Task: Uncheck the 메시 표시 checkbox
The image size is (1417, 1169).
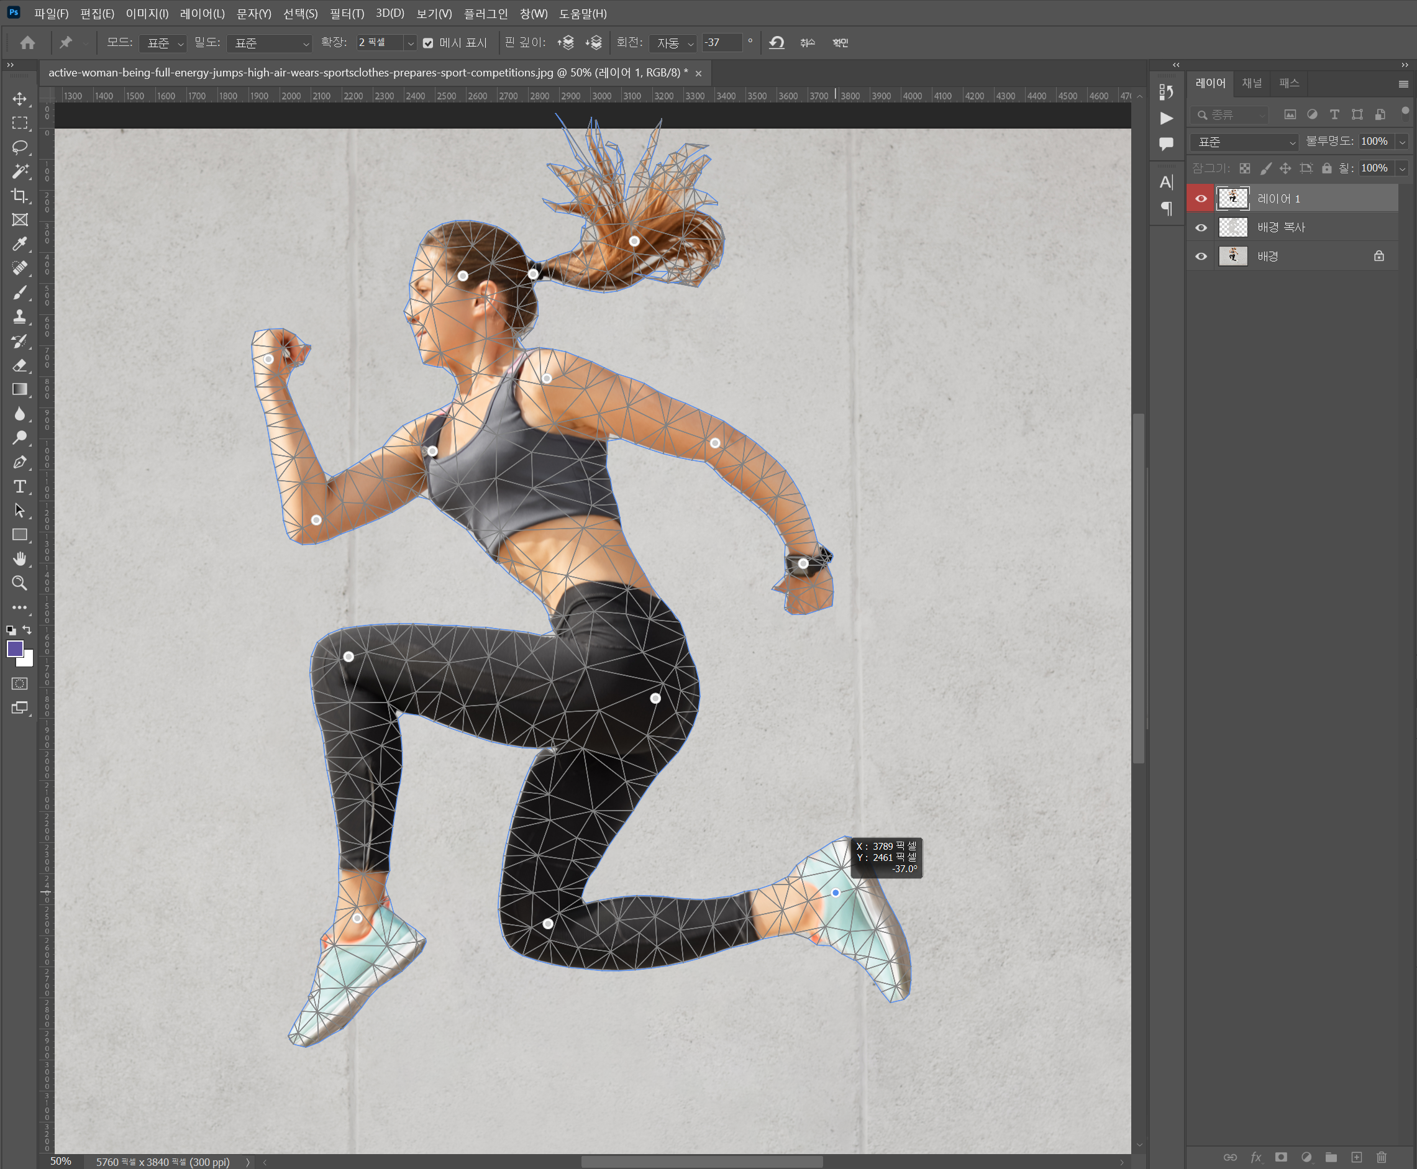Action: point(427,43)
